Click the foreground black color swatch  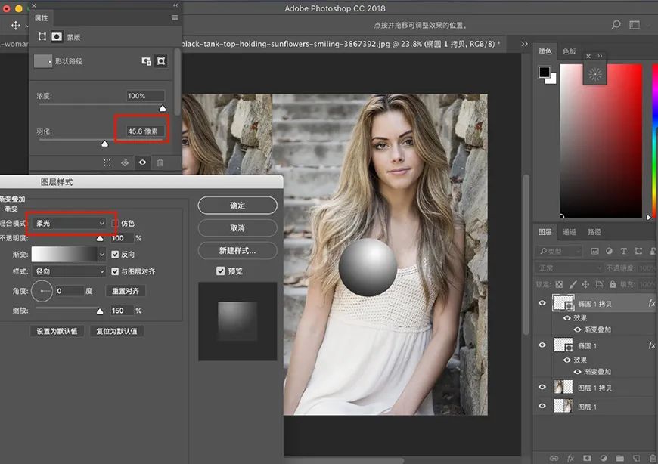pos(545,72)
